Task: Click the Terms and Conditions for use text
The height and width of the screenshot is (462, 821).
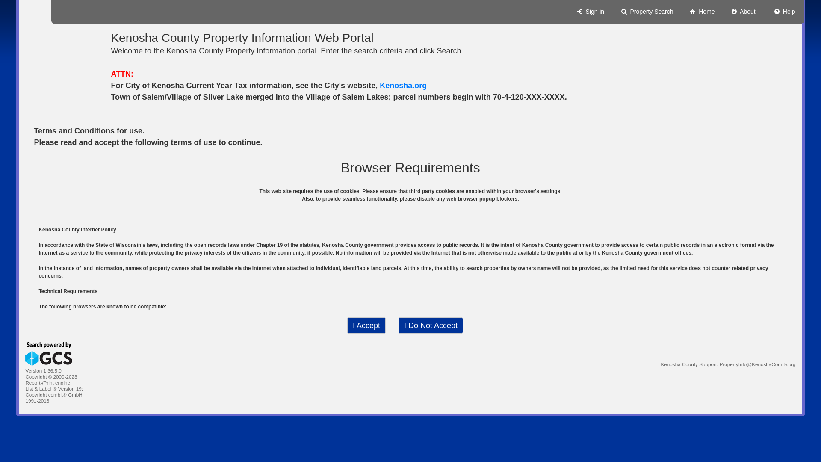Action: pyautogui.click(x=89, y=131)
